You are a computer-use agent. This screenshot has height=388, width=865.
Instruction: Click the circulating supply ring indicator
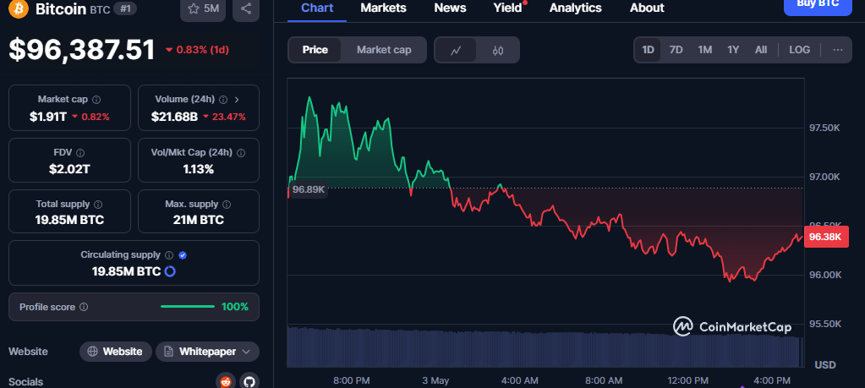click(x=170, y=271)
